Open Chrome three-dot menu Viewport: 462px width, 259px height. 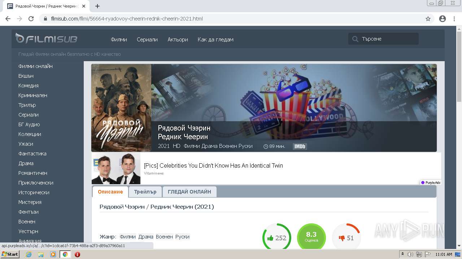(454, 19)
